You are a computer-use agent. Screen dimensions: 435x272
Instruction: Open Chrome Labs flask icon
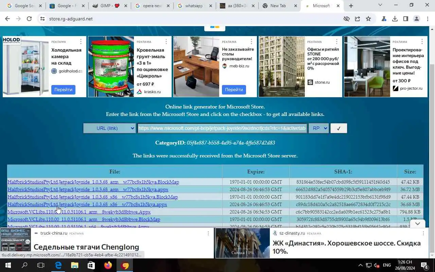click(x=384, y=19)
